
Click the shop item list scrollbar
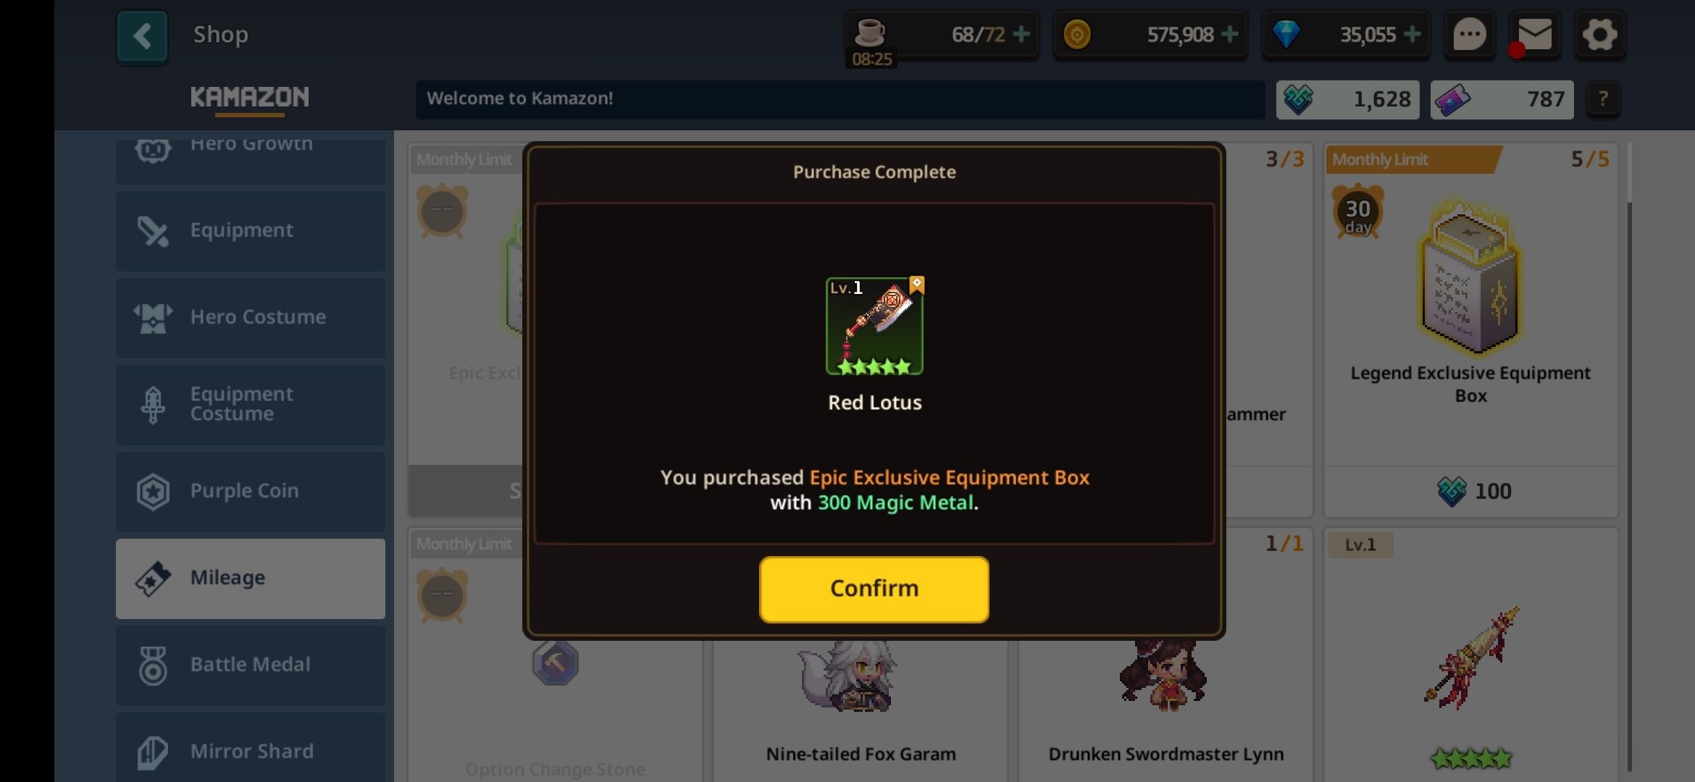pyautogui.click(x=1630, y=456)
